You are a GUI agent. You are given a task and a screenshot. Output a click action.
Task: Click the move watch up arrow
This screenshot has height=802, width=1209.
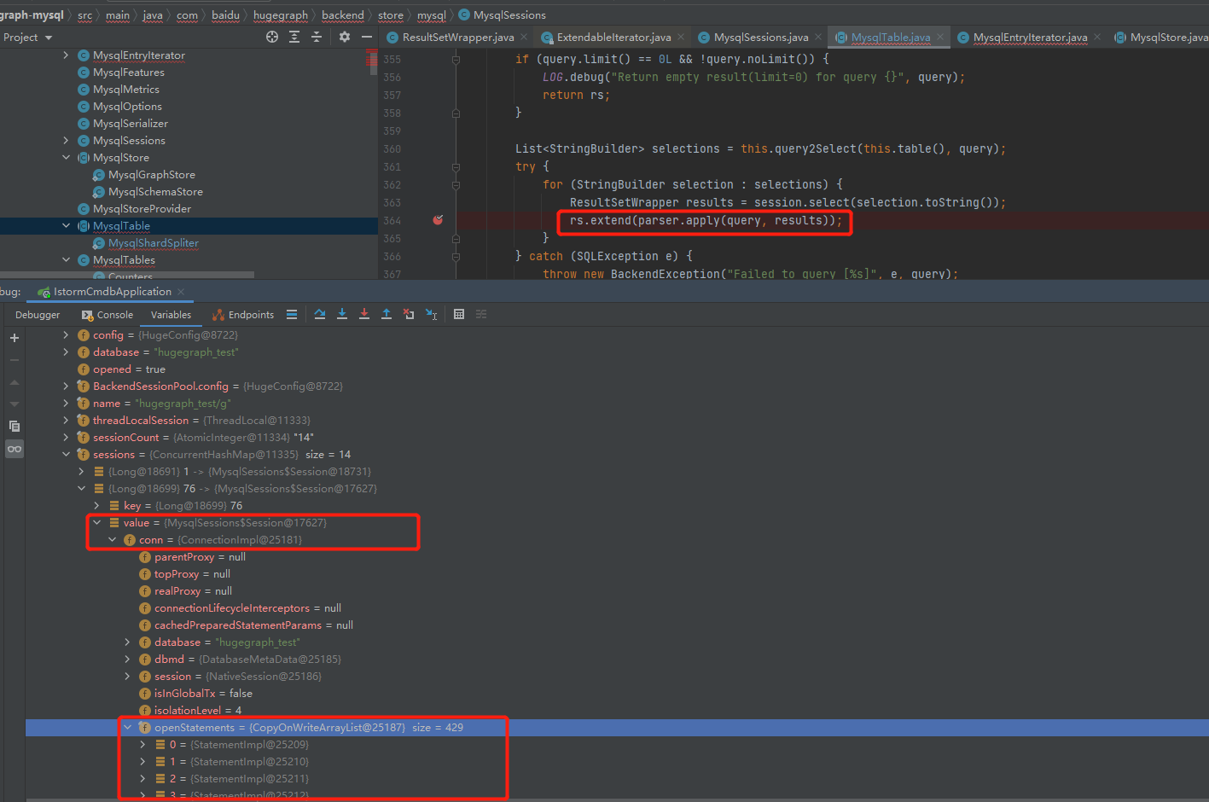coord(15,382)
